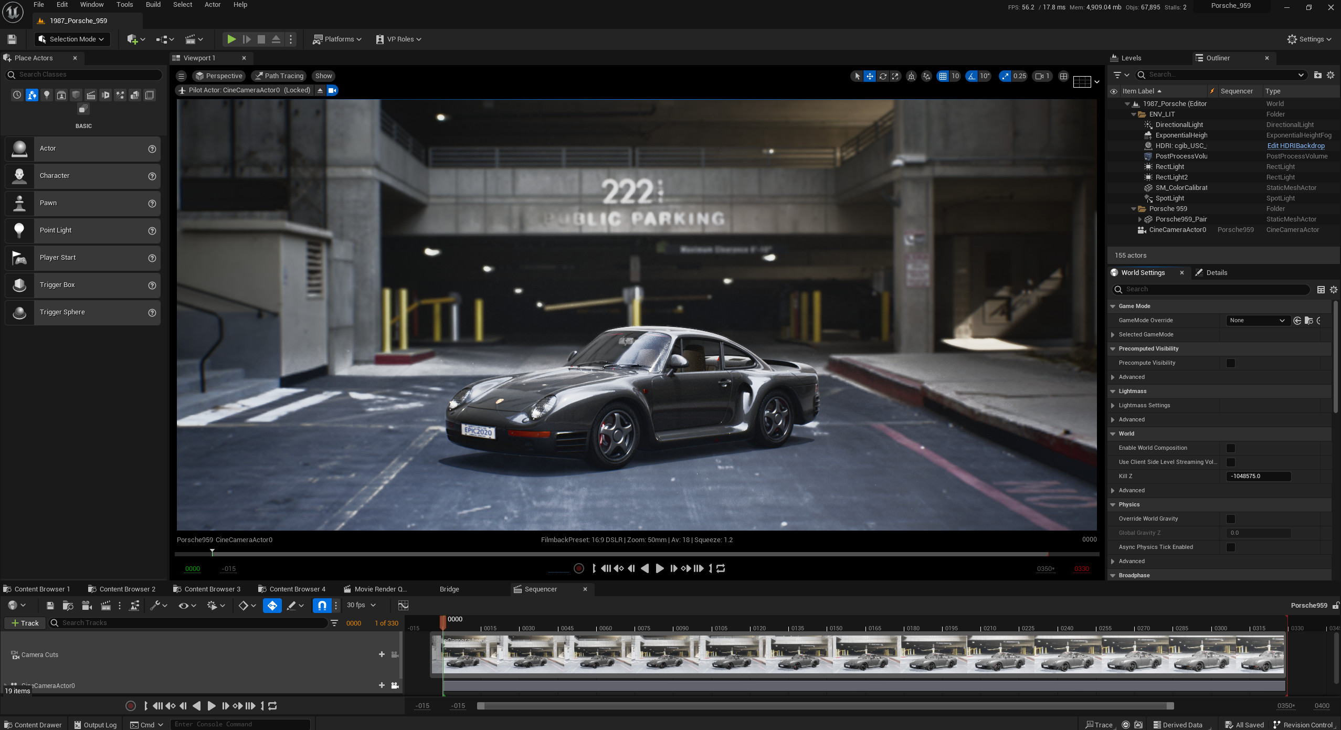Open the quick add content menu
The width and height of the screenshot is (1341, 730).
pos(135,39)
